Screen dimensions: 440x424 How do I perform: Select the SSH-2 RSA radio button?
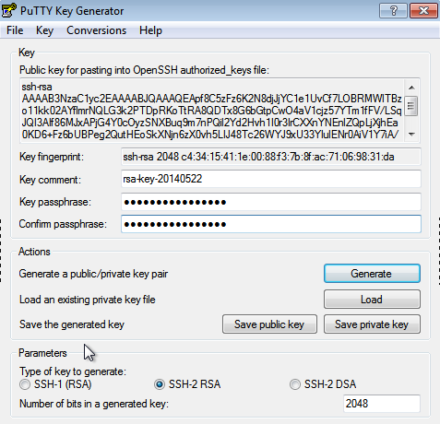[x=160, y=384]
